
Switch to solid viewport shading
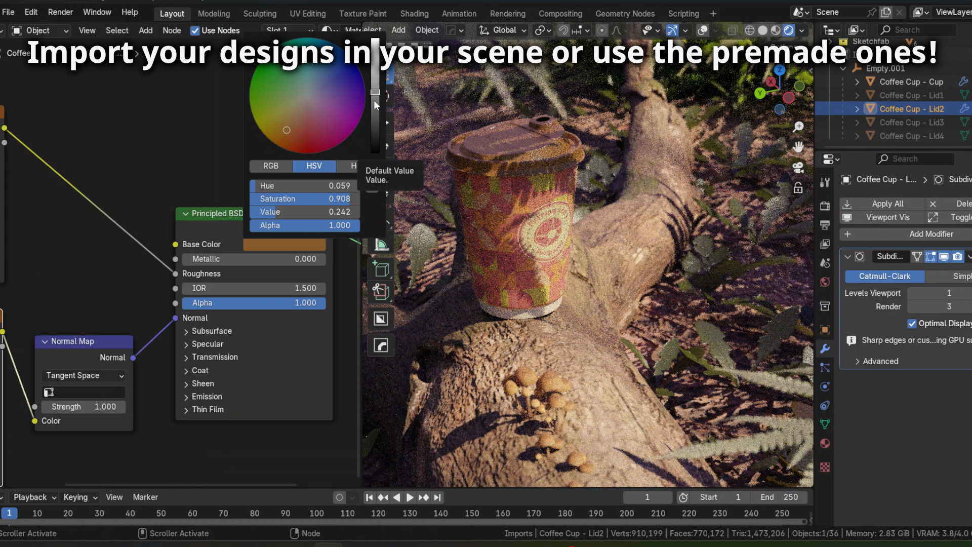click(762, 30)
